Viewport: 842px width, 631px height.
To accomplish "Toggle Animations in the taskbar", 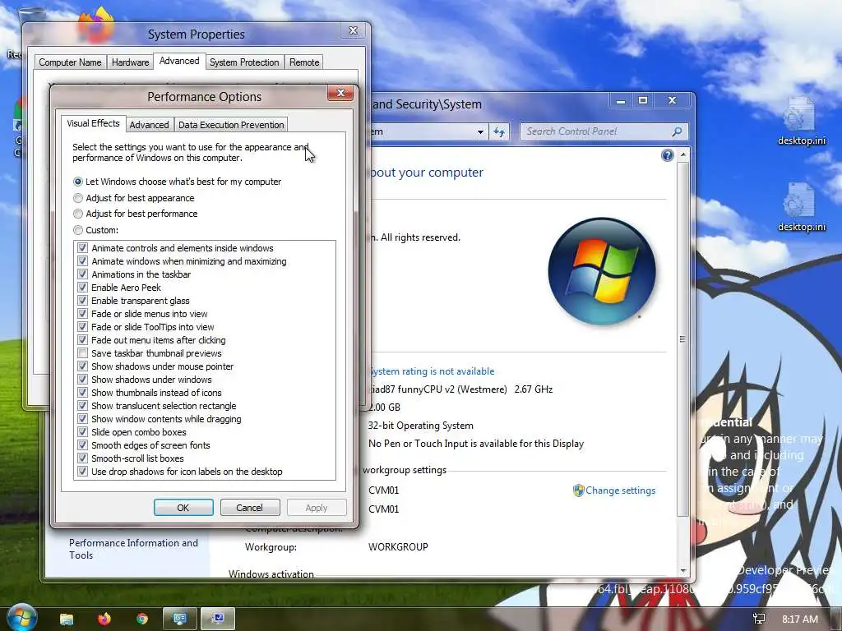I will coord(82,274).
